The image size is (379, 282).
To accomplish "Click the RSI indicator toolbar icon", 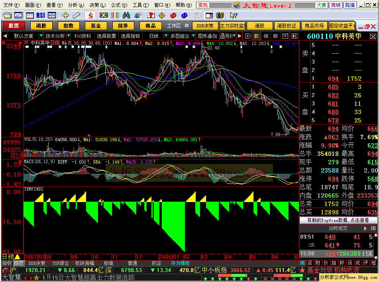I will [x=41, y=16].
